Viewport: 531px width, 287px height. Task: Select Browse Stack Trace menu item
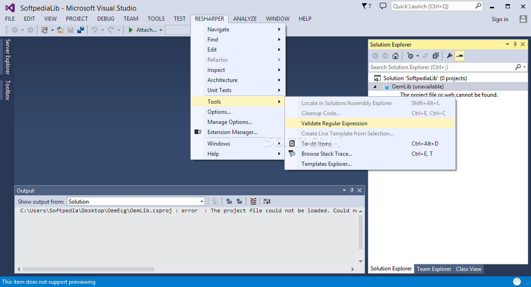click(x=370, y=154)
